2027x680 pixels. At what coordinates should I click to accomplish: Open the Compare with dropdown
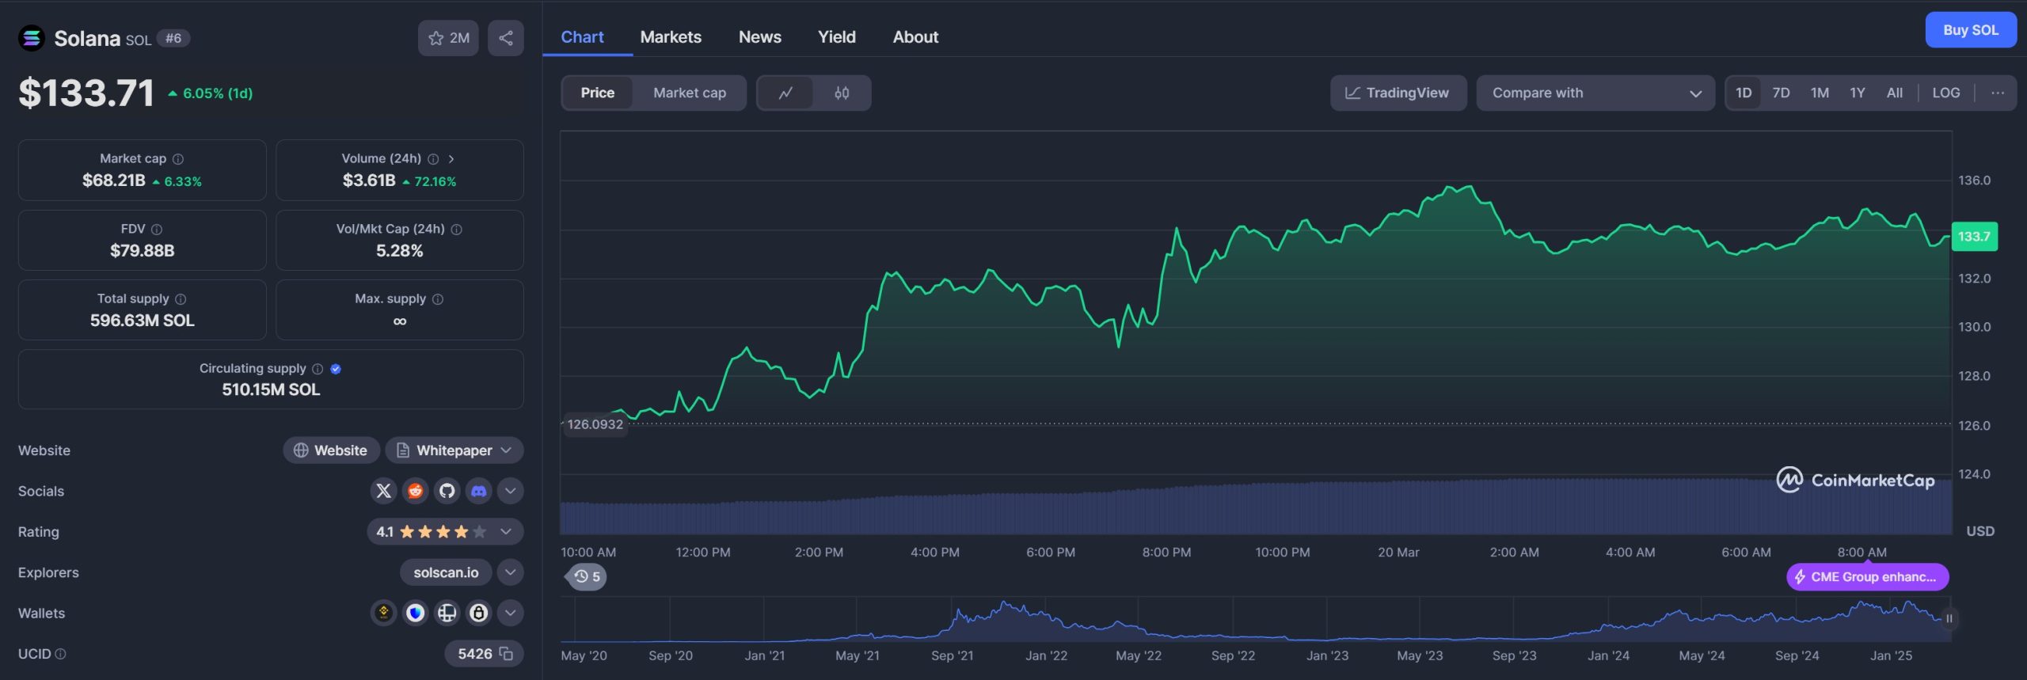point(1595,93)
